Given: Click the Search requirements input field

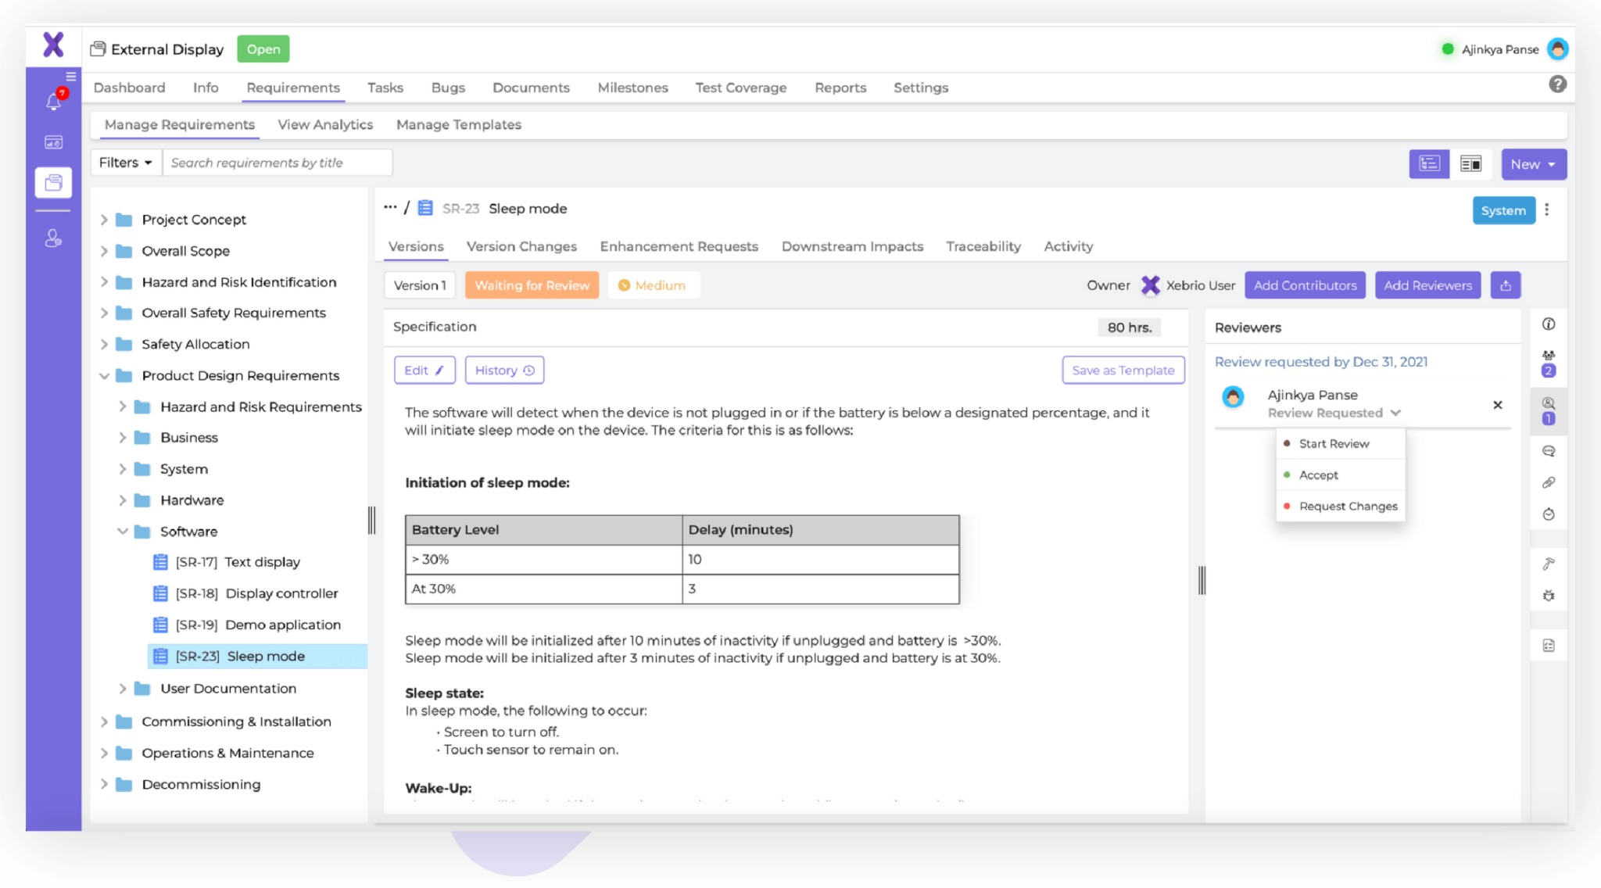Looking at the screenshot, I should [276, 163].
